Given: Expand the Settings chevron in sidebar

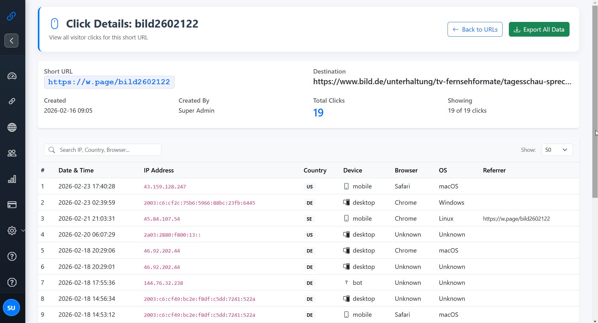Looking at the screenshot, I should pos(23,231).
